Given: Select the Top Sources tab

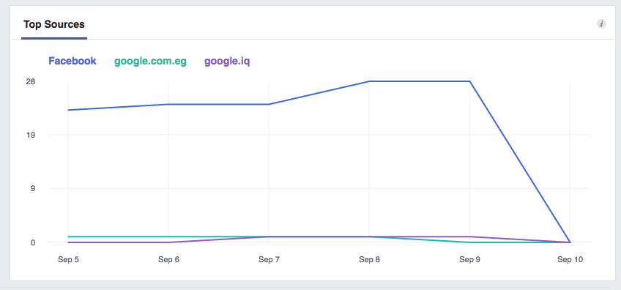Looking at the screenshot, I should (54, 25).
